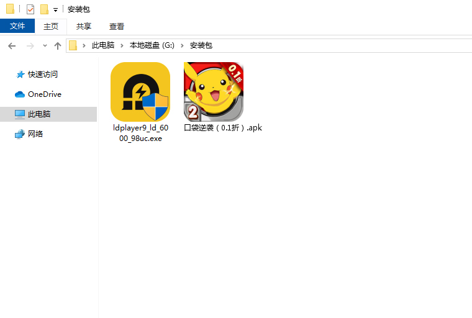Screen dimensions: 472x318
Task: Expand chevron after 此电脑 in address bar
Action: [x=124, y=46]
